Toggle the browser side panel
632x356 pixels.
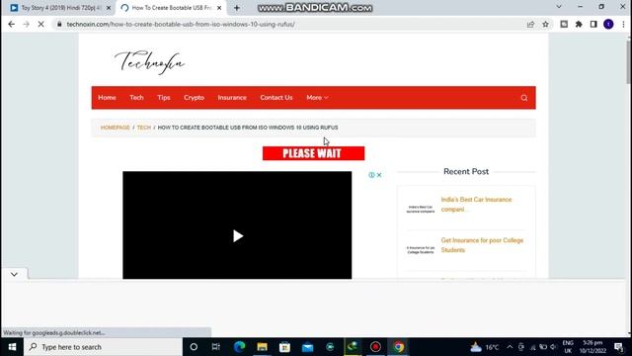(x=593, y=24)
